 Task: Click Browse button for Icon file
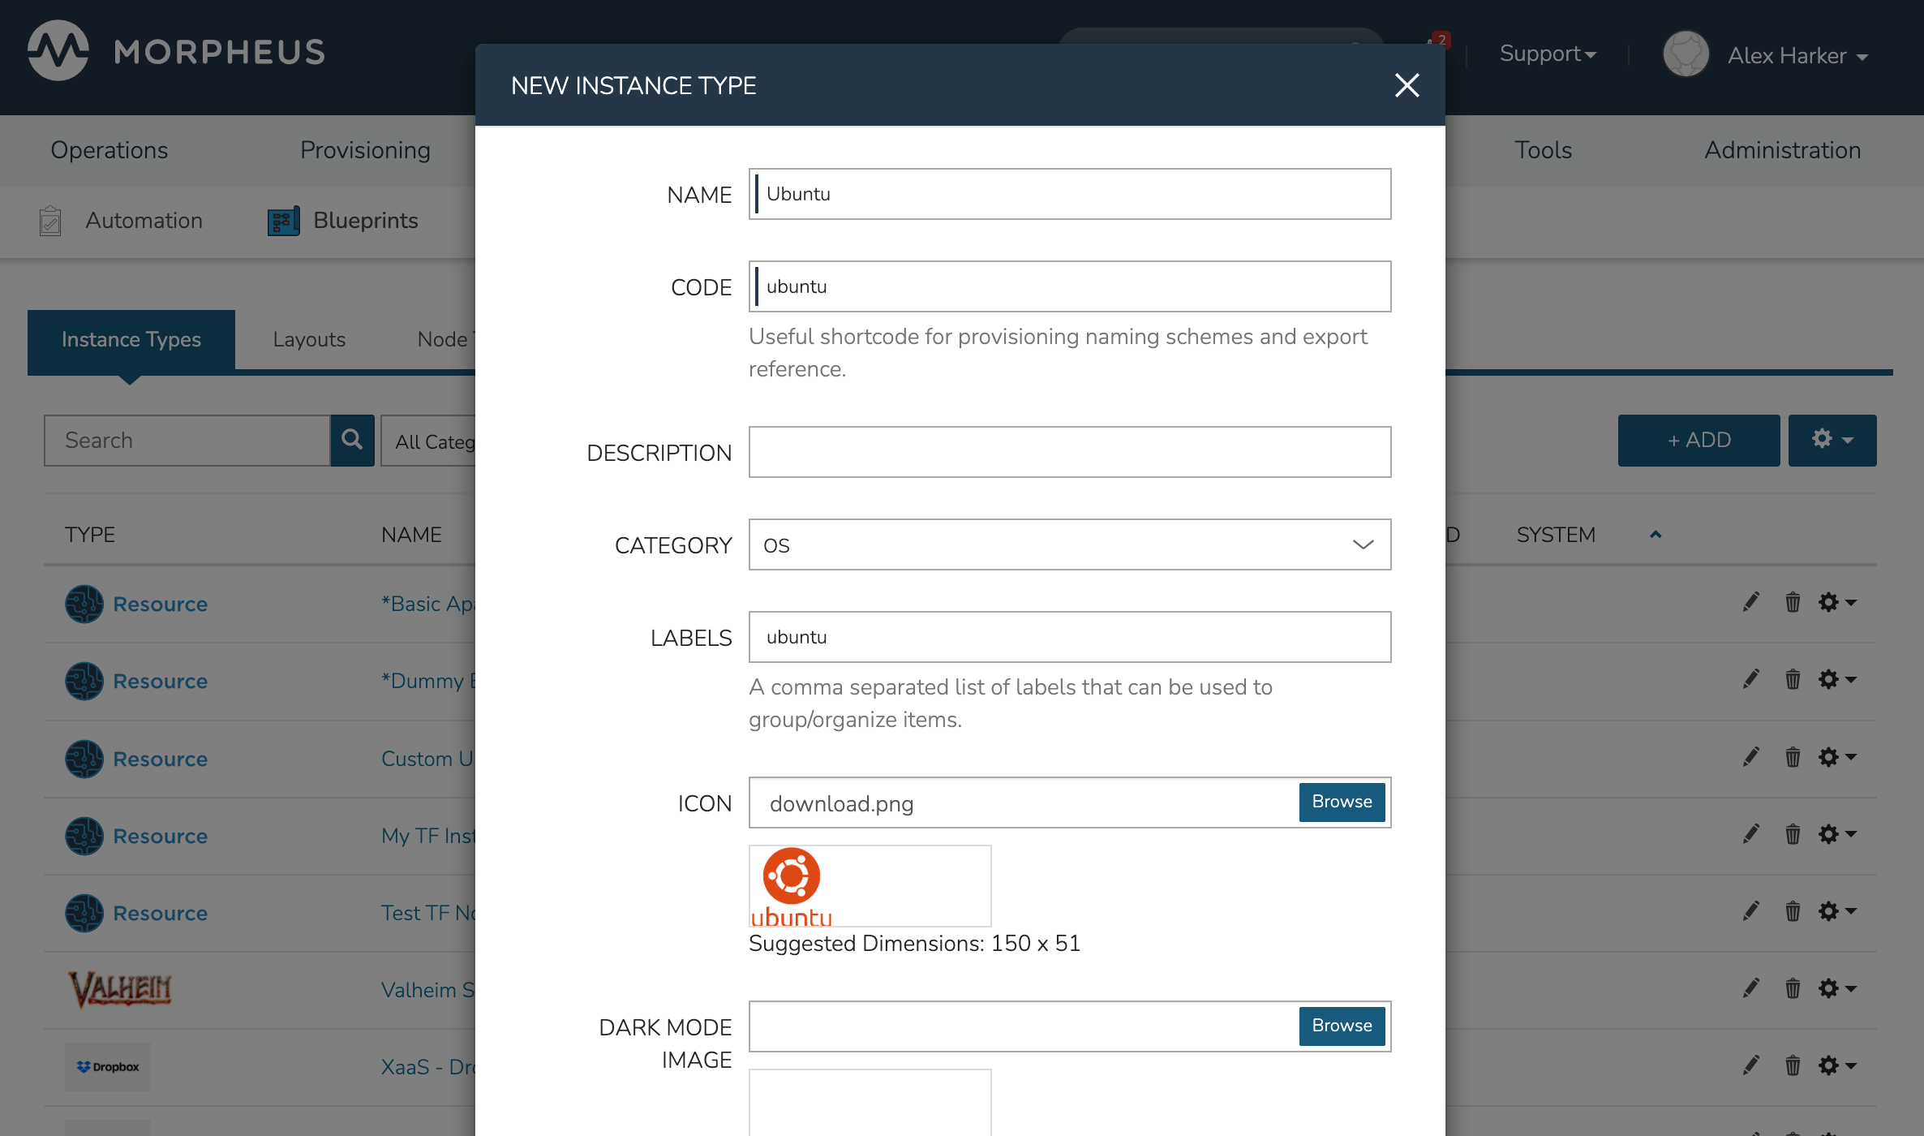1342,802
